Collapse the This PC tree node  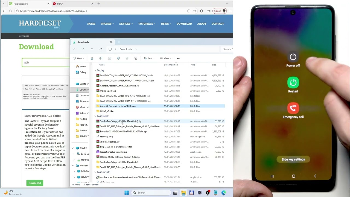[x=73, y=148]
